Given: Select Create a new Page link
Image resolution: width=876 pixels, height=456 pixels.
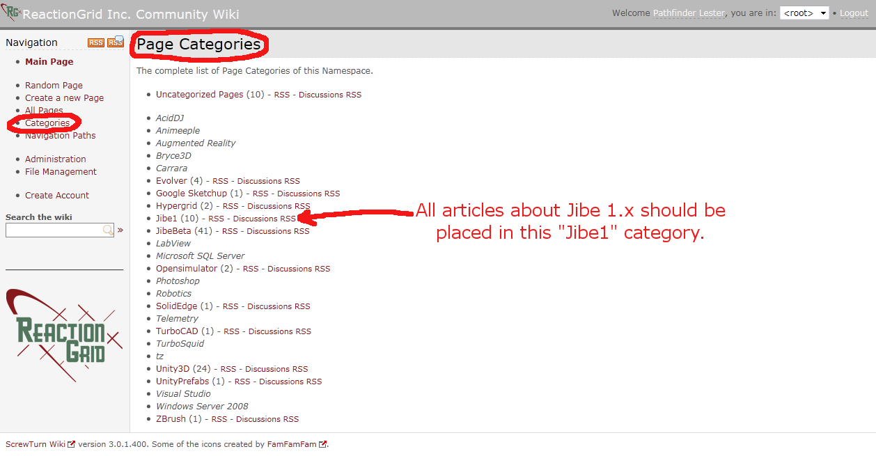Looking at the screenshot, I should (64, 98).
